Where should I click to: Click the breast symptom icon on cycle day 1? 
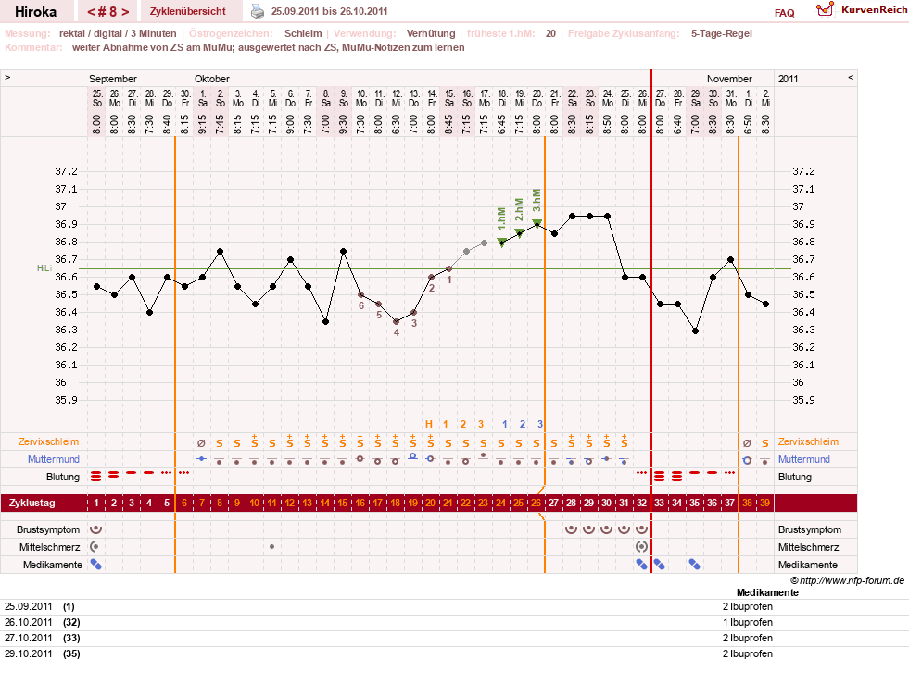96,529
